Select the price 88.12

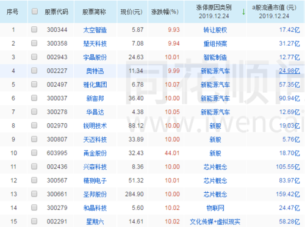pyautogui.click(x=136, y=126)
